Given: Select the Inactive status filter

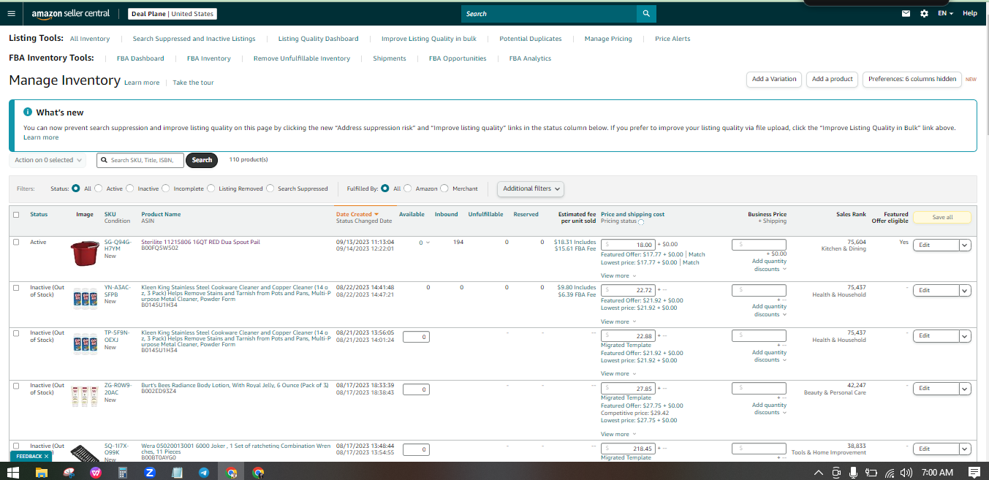Looking at the screenshot, I should [x=130, y=188].
